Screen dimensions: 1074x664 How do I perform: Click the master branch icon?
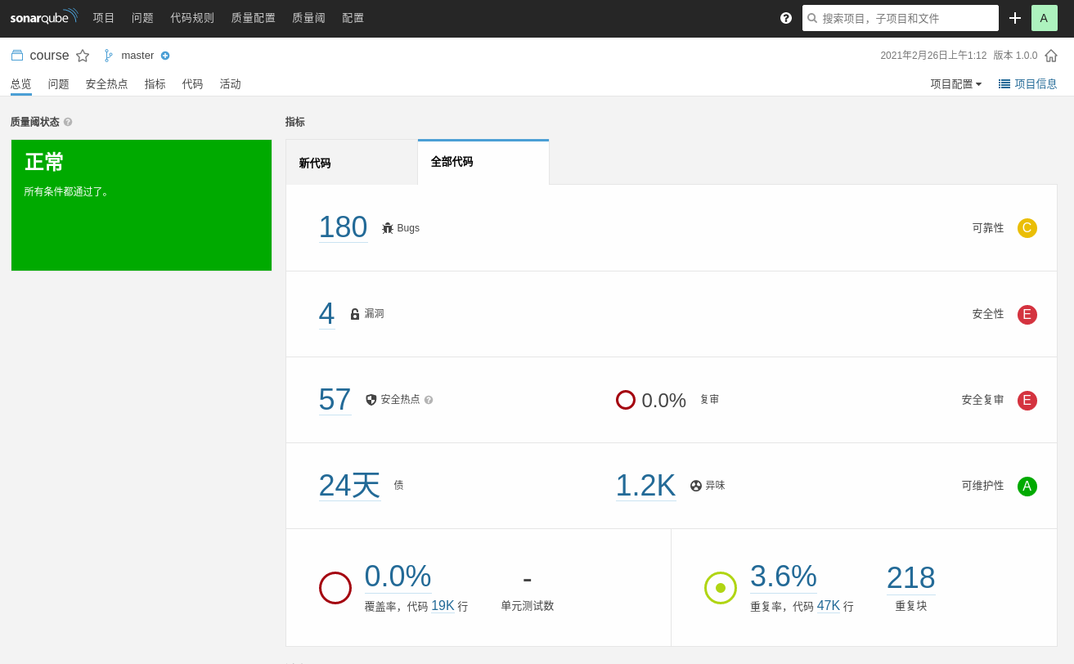(x=108, y=56)
